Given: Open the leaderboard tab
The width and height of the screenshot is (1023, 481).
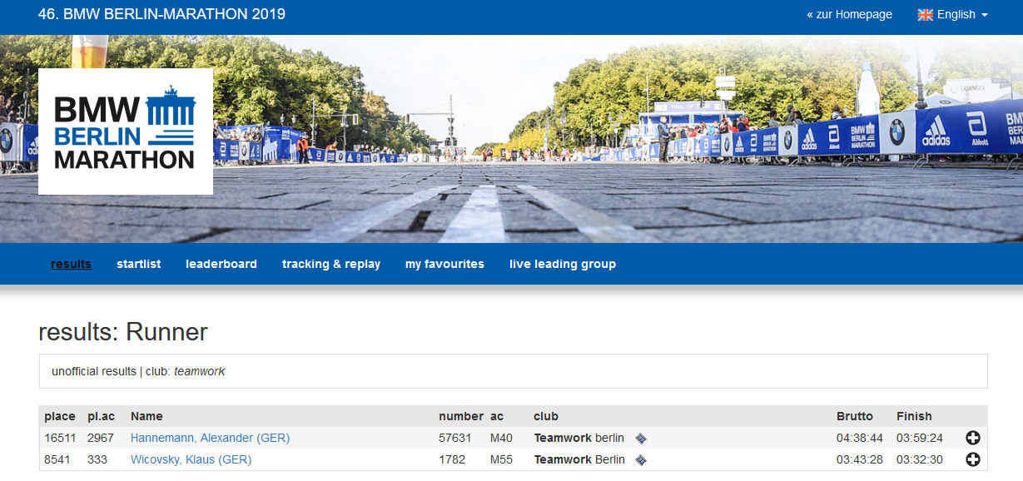Looking at the screenshot, I should pos(221,264).
